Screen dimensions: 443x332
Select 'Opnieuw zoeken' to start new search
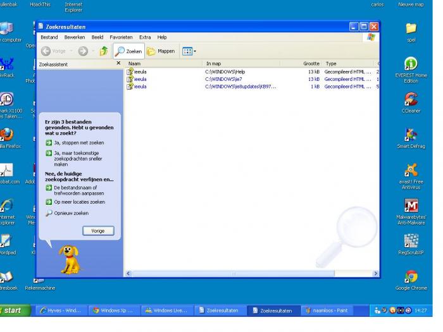click(71, 213)
